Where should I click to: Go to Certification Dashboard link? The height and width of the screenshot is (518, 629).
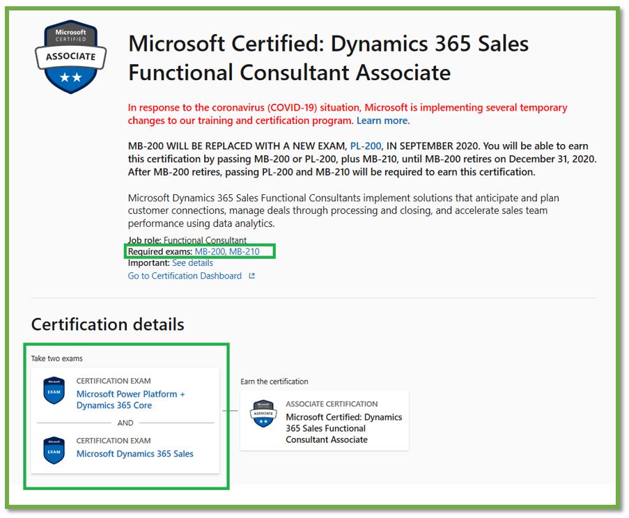185,276
